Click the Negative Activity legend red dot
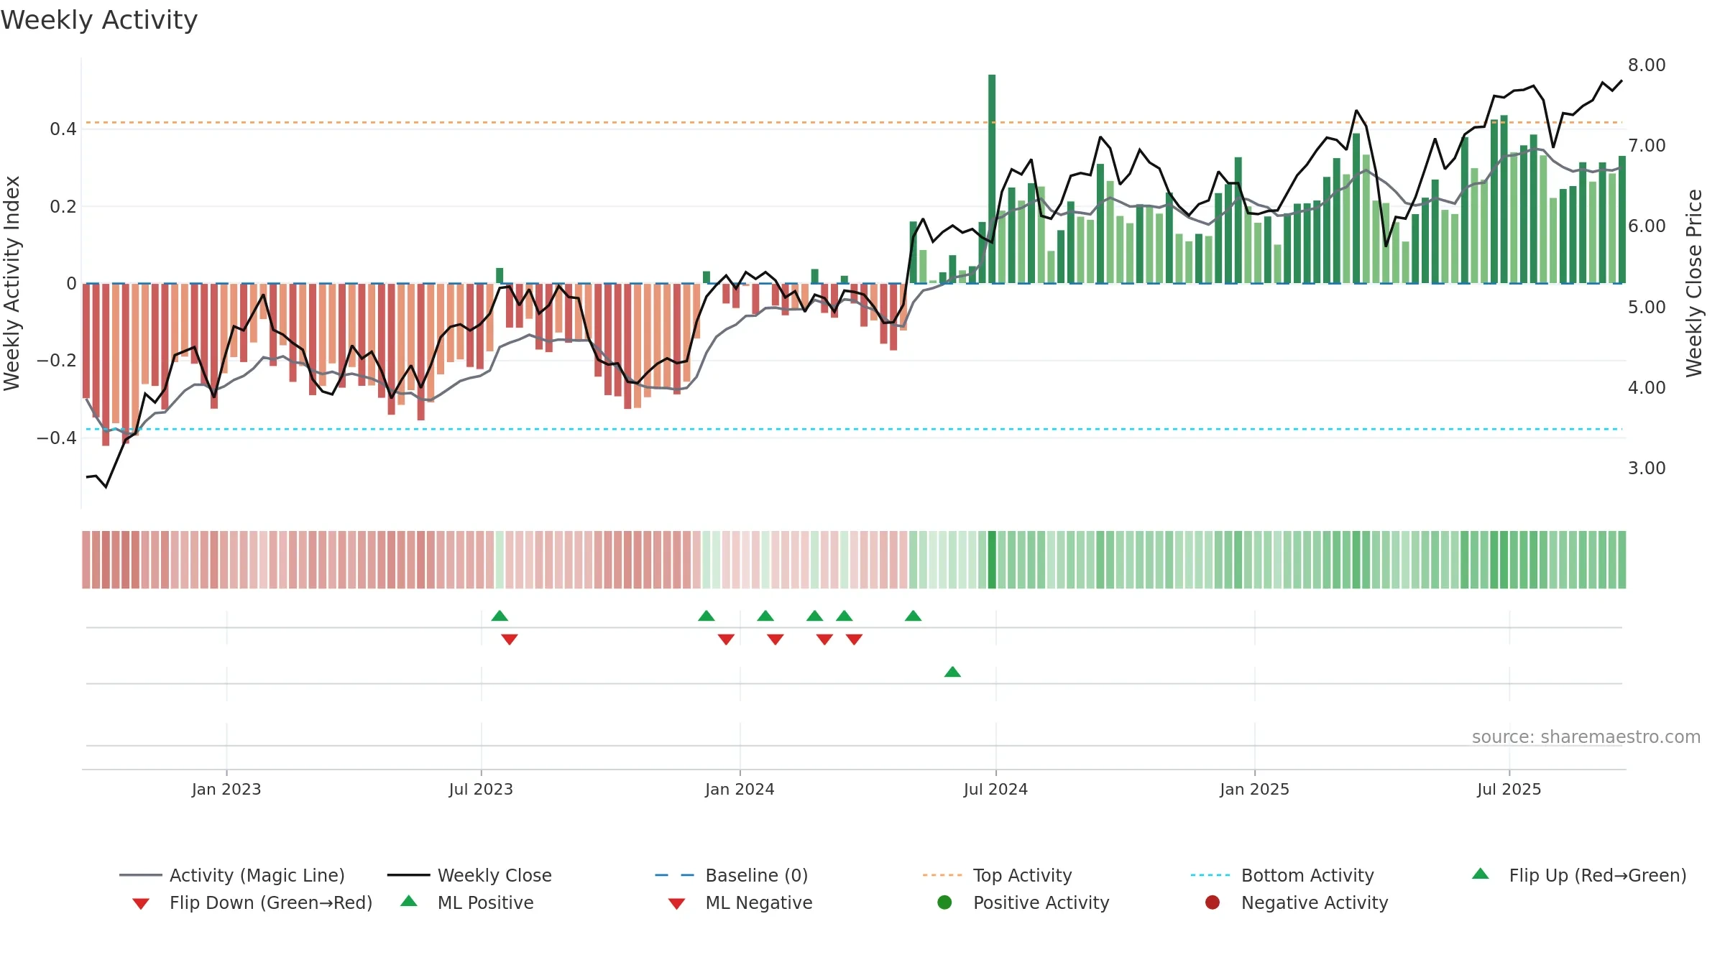1725x970 pixels. 1213,902
